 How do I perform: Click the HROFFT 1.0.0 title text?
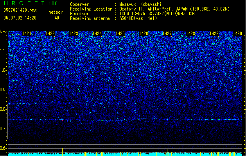click(x=31, y=3)
